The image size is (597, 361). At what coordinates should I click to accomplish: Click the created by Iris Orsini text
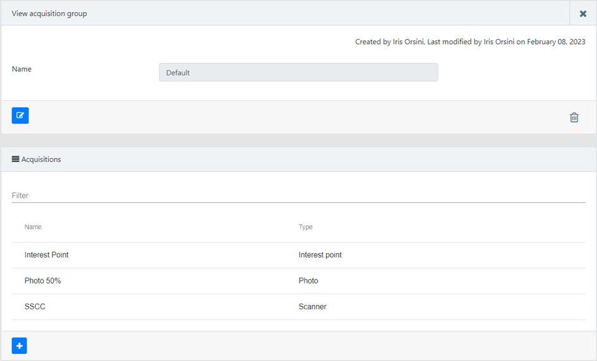(389, 42)
